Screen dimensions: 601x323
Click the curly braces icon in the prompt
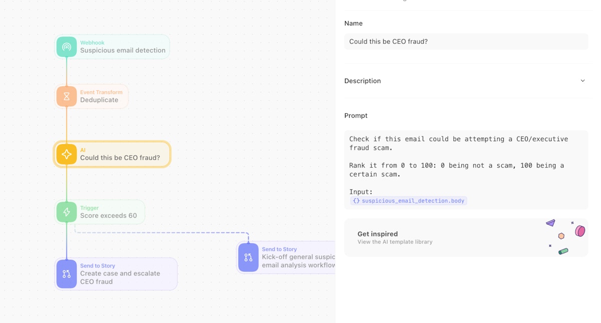pyautogui.click(x=356, y=201)
